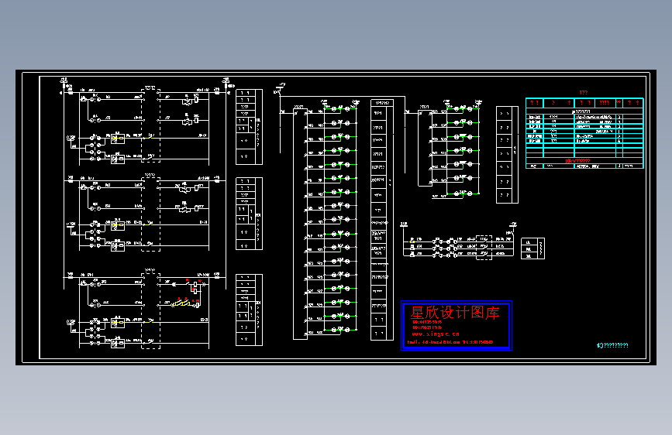
Task: Click the red '10kV' heading in the cyan table
Action: tap(577, 161)
